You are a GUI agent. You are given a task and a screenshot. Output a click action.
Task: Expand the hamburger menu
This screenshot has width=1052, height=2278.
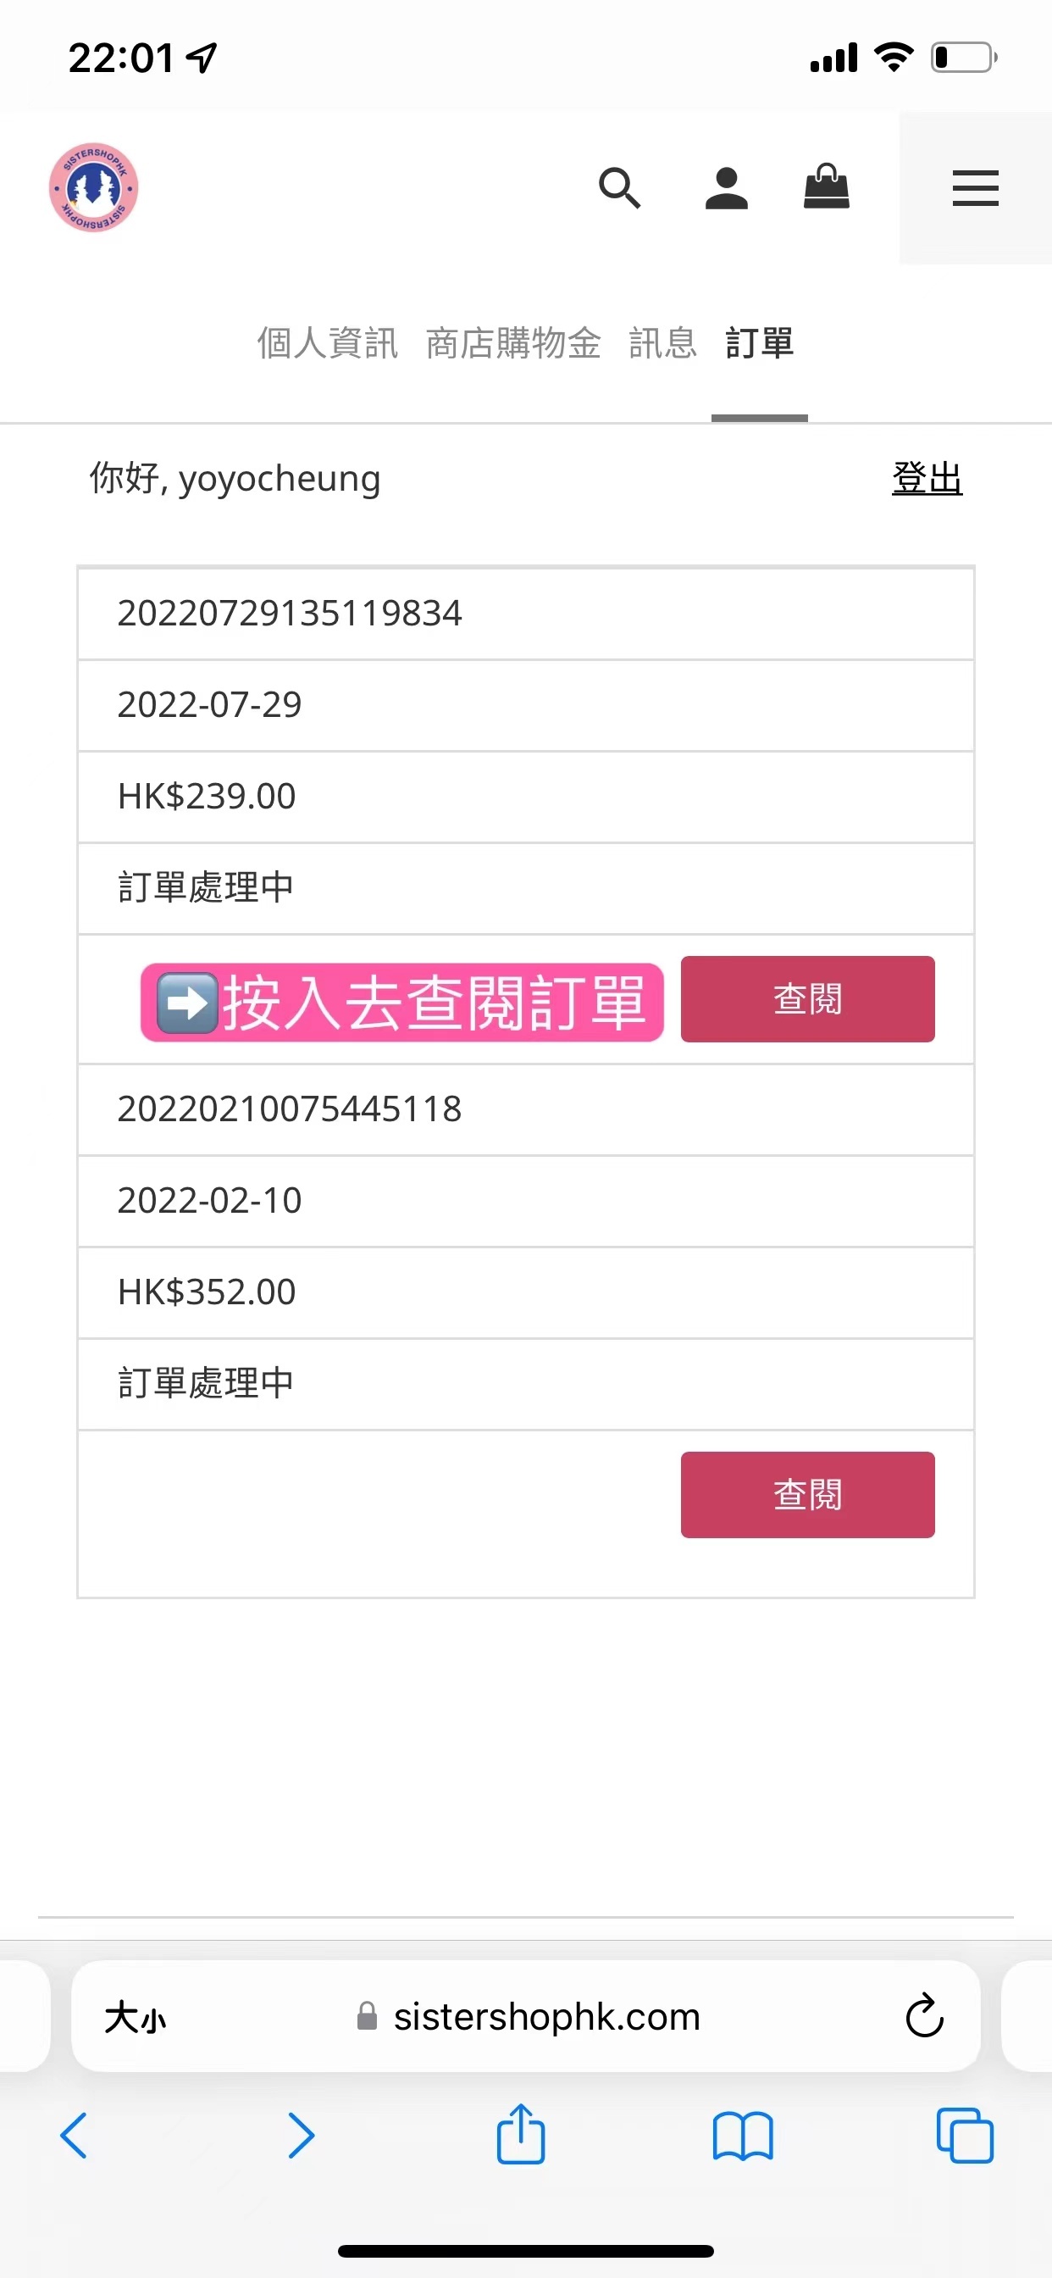(x=975, y=188)
